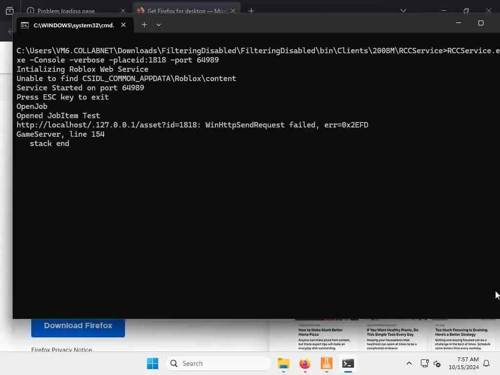Screen dimensions: 500x375
Task: Open network status tray icon
Action: (424, 363)
